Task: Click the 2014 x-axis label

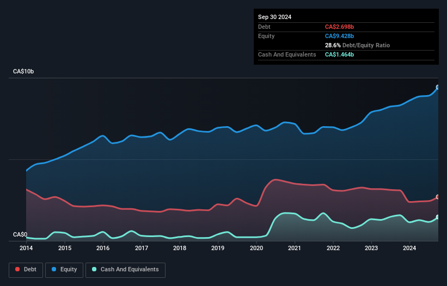Action: tap(26, 248)
